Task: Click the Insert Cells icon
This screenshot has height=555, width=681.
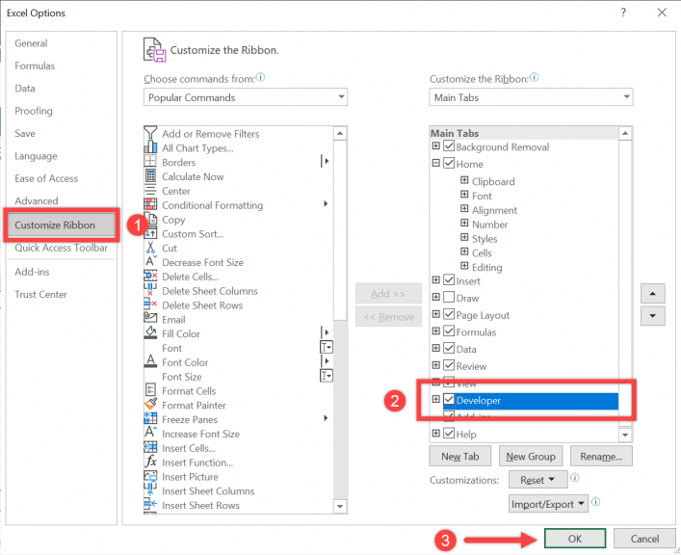Action: pyautogui.click(x=150, y=447)
